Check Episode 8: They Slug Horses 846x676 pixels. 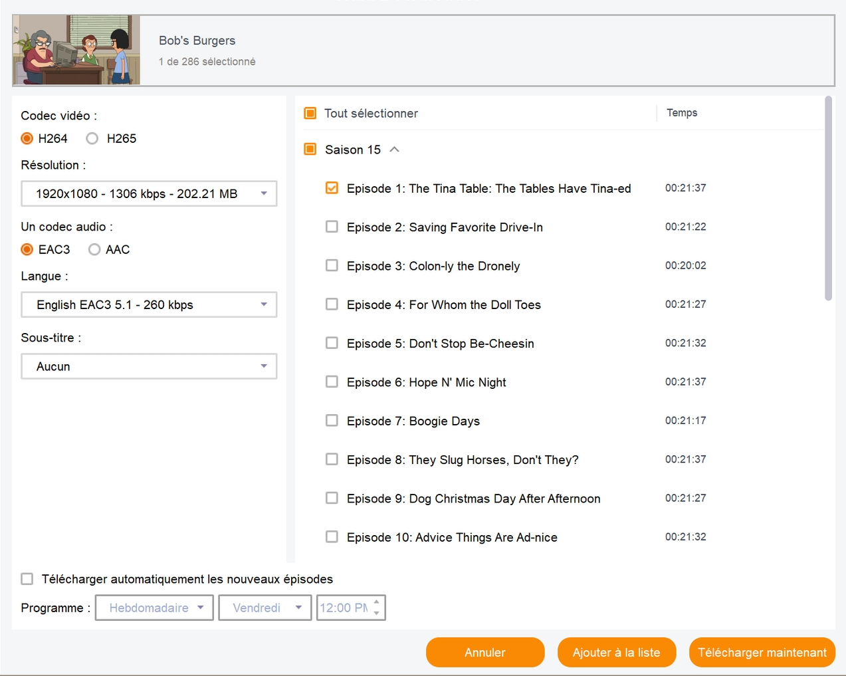tap(332, 459)
